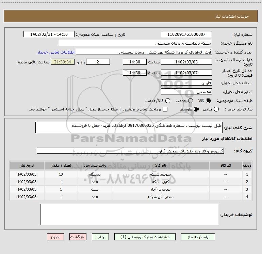Select the جزیی purchase type radio
Image resolution: width=262 pixels, height=254 pixels.
tap(216, 109)
